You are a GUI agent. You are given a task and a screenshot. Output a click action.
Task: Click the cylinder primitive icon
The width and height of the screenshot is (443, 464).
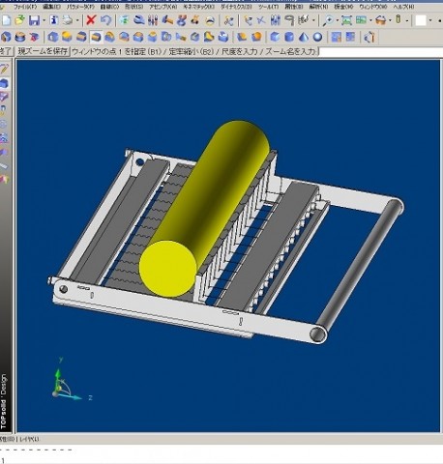point(289,37)
